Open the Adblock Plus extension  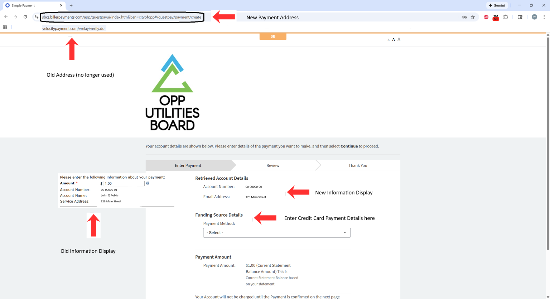[486, 17]
